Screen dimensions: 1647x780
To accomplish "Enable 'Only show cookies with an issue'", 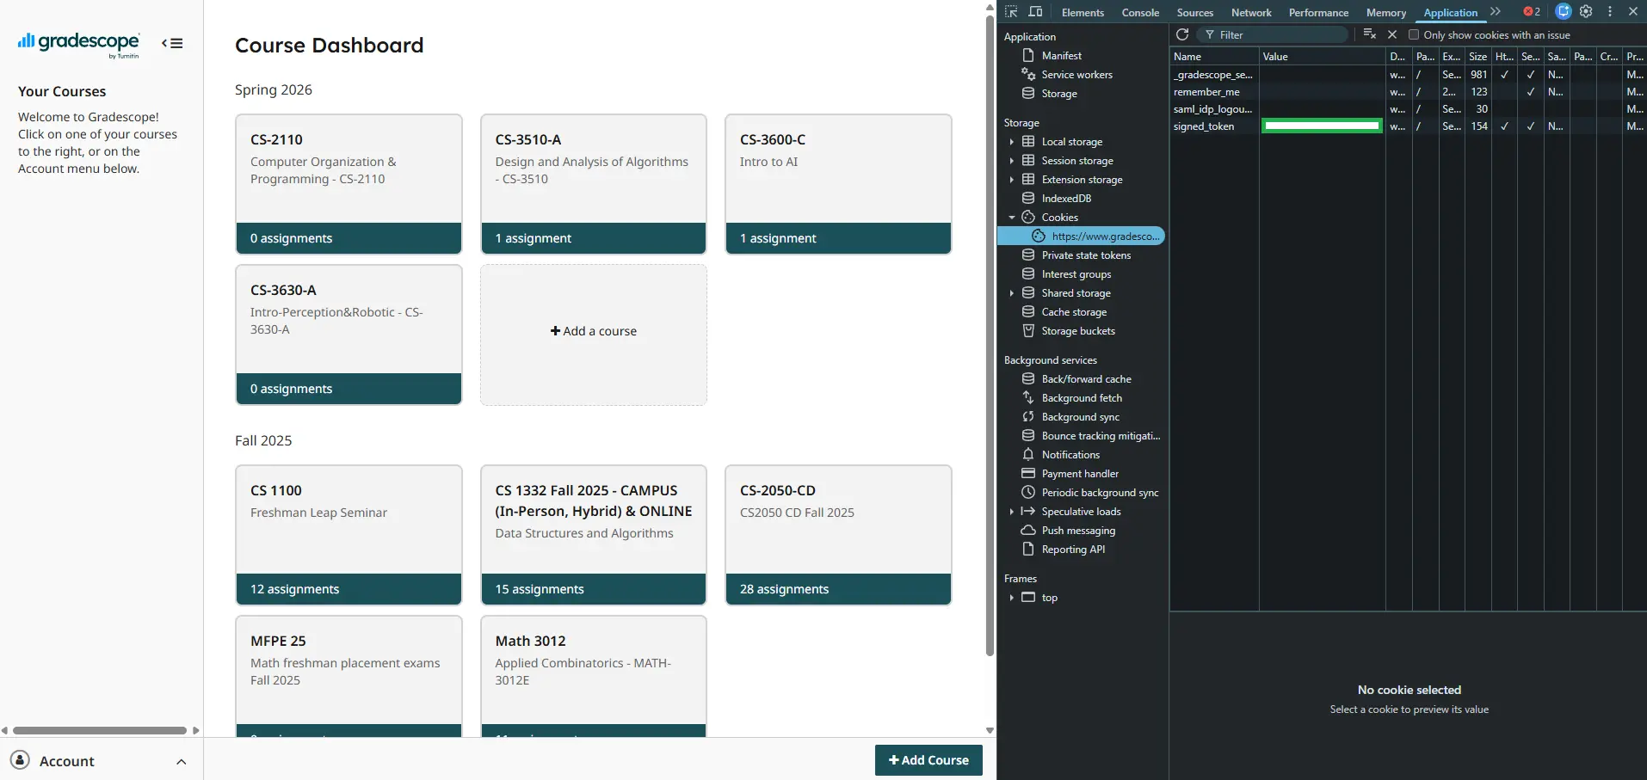I will tap(1414, 35).
